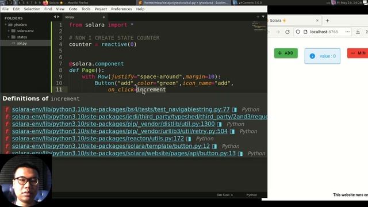Expand the states folder
This screenshot has height=207, width=368.
coord(9,37)
